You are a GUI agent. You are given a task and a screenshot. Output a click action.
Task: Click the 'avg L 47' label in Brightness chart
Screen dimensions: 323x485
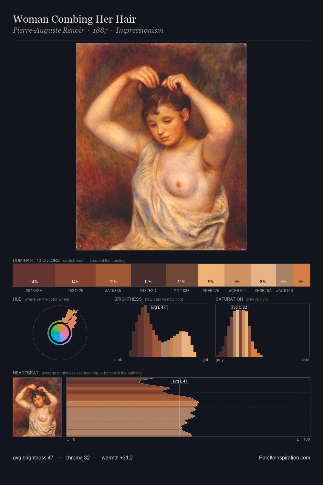(158, 307)
